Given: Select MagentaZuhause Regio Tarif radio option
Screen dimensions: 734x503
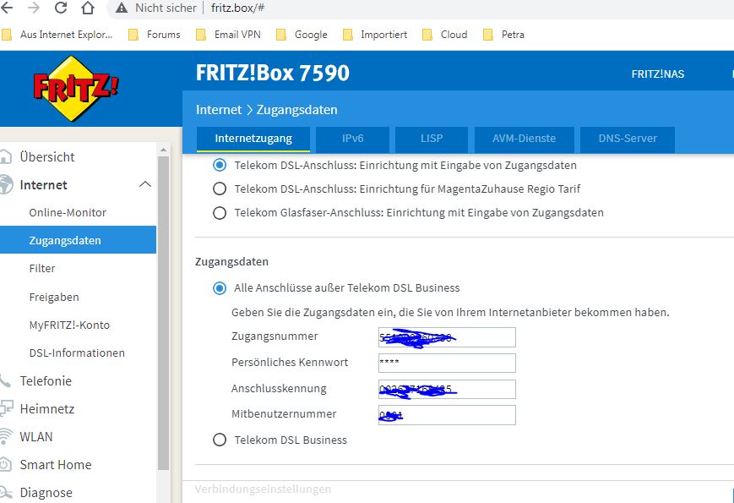Looking at the screenshot, I should 220,189.
